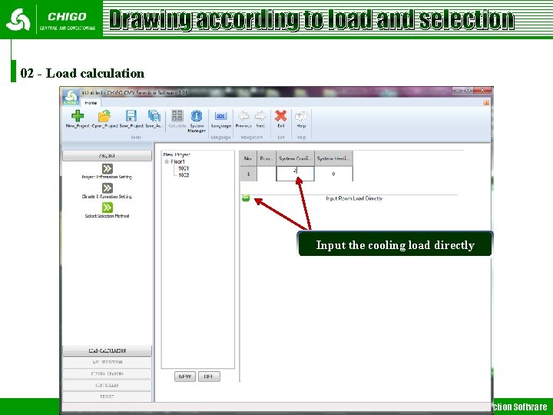The height and width of the screenshot is (415, 553).
Task: Click the top PROJECT sidebar section header
Action: (x=108, y=155)
